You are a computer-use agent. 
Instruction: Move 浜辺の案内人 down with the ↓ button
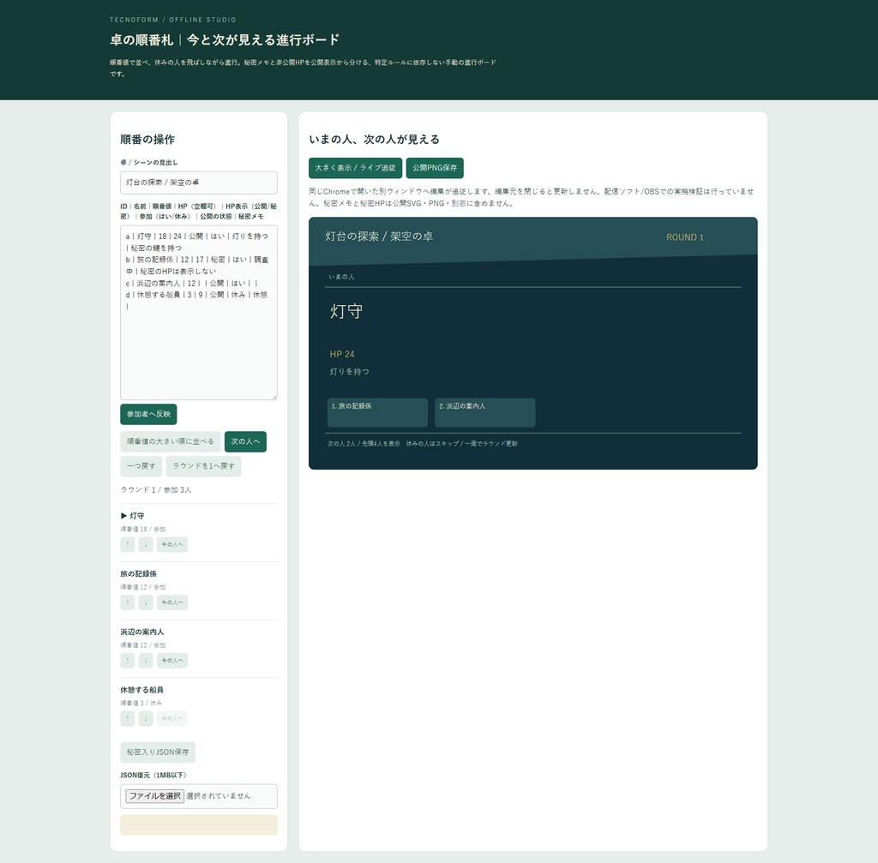click(146, 661)
